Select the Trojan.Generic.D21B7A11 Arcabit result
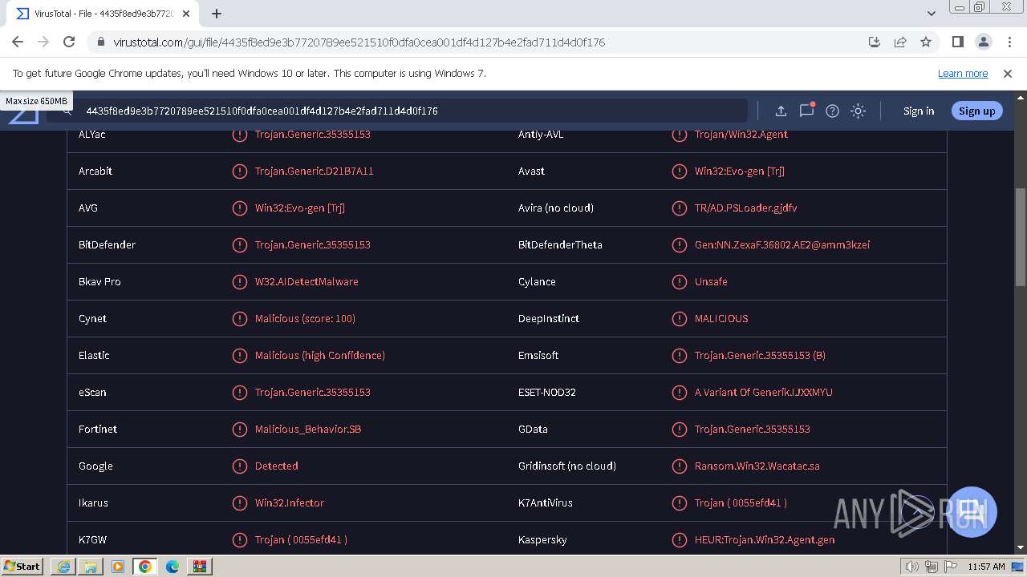1027x577 pixels. point(314,171)
